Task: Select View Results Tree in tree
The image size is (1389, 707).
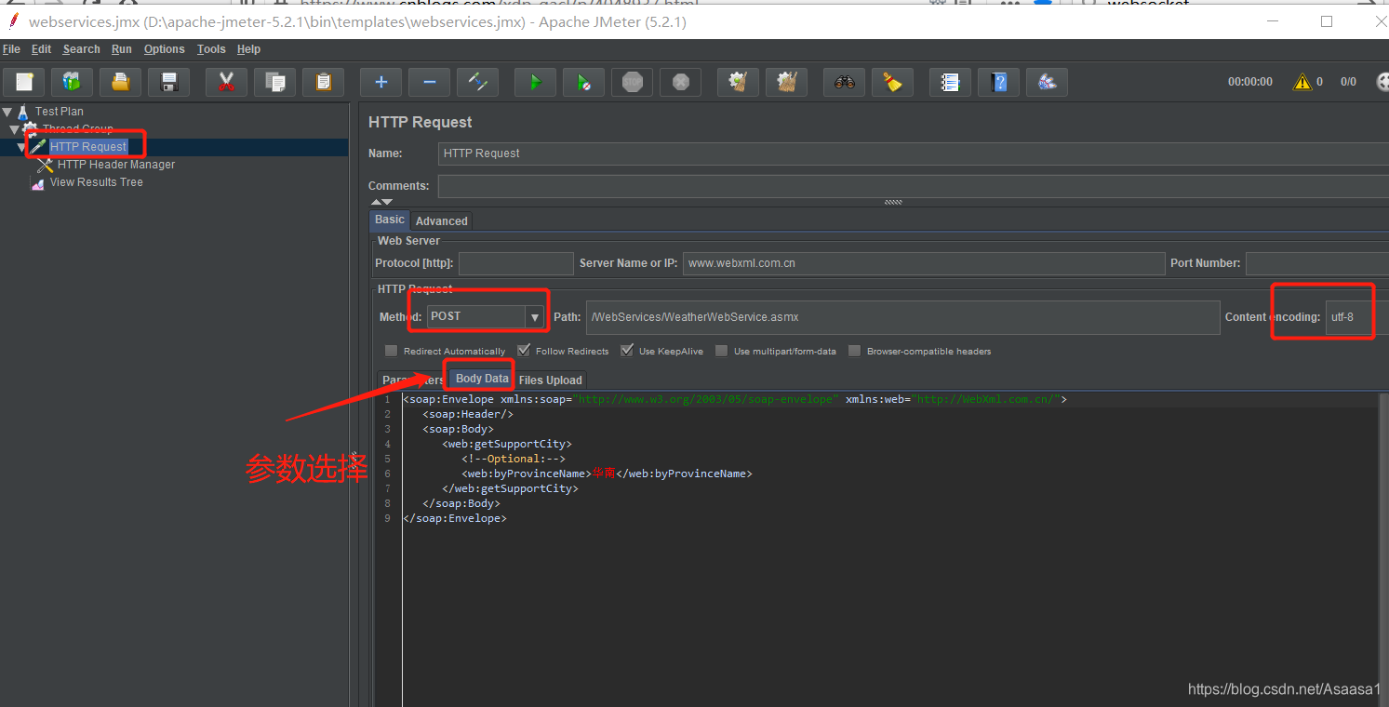Action: click(x=96, y=182)
